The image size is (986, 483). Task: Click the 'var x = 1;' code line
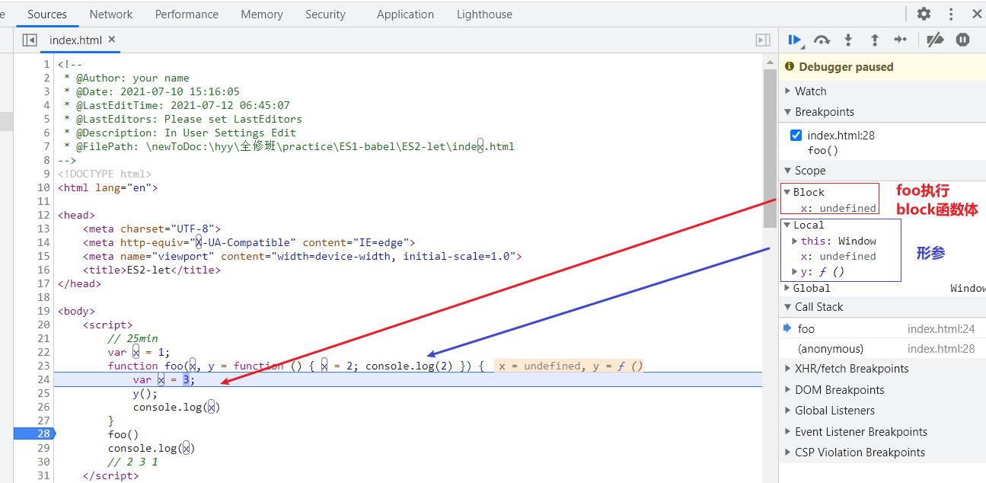pos(139,352)
